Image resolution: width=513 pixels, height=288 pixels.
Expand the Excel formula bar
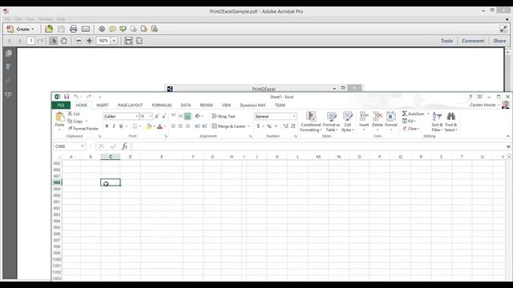tap(508, 146)
